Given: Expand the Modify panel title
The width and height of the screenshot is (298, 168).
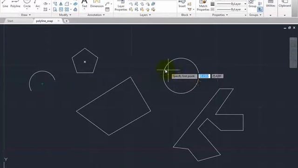Looking at the screenshot, I should (65, 15).
